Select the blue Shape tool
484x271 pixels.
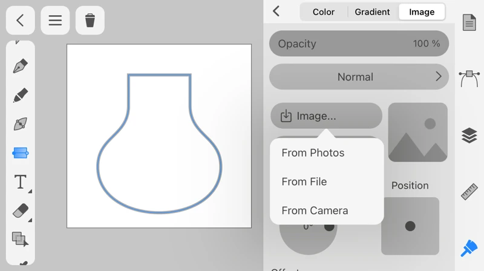click(20, 153)
